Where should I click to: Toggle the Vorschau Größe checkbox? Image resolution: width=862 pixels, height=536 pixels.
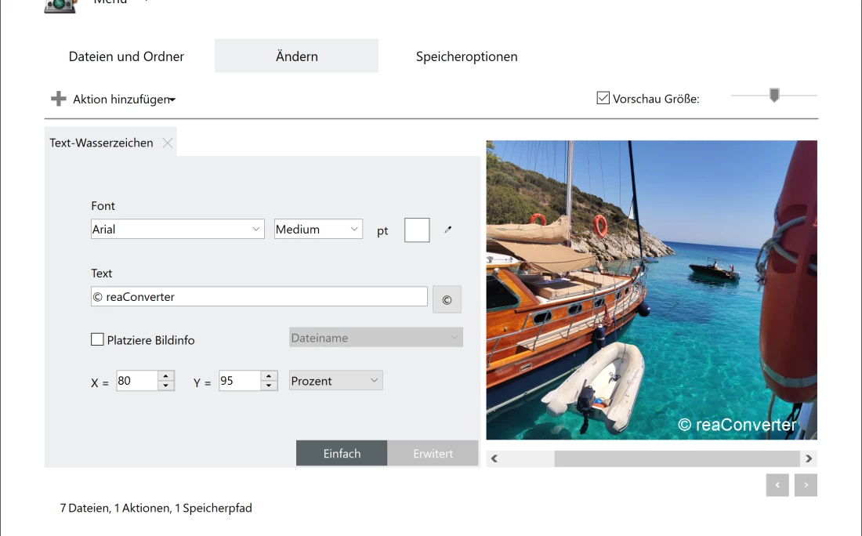[603, 99]
